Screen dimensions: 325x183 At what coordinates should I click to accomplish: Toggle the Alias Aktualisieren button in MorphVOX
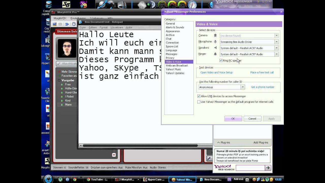pyautogui.click(x=67, y=64)
